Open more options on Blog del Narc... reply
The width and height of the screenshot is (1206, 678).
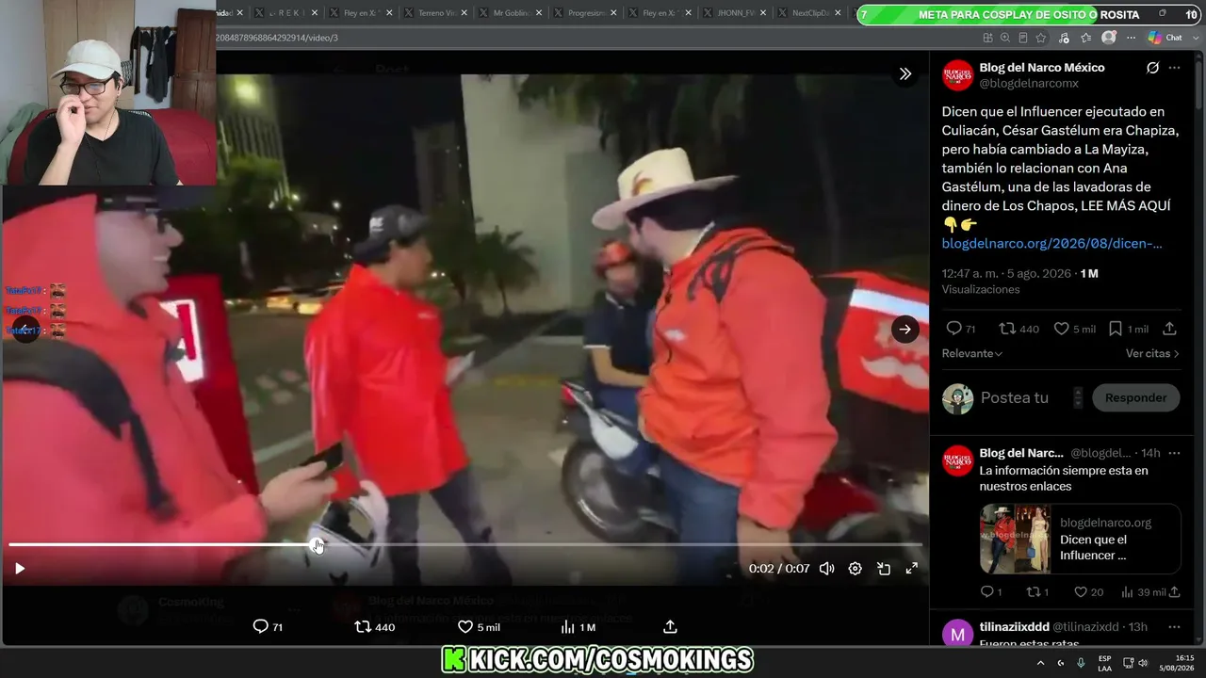click(1174, 453)
